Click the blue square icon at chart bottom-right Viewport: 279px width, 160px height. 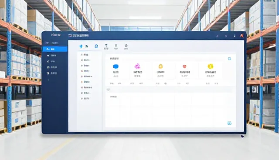coord(230,123)
